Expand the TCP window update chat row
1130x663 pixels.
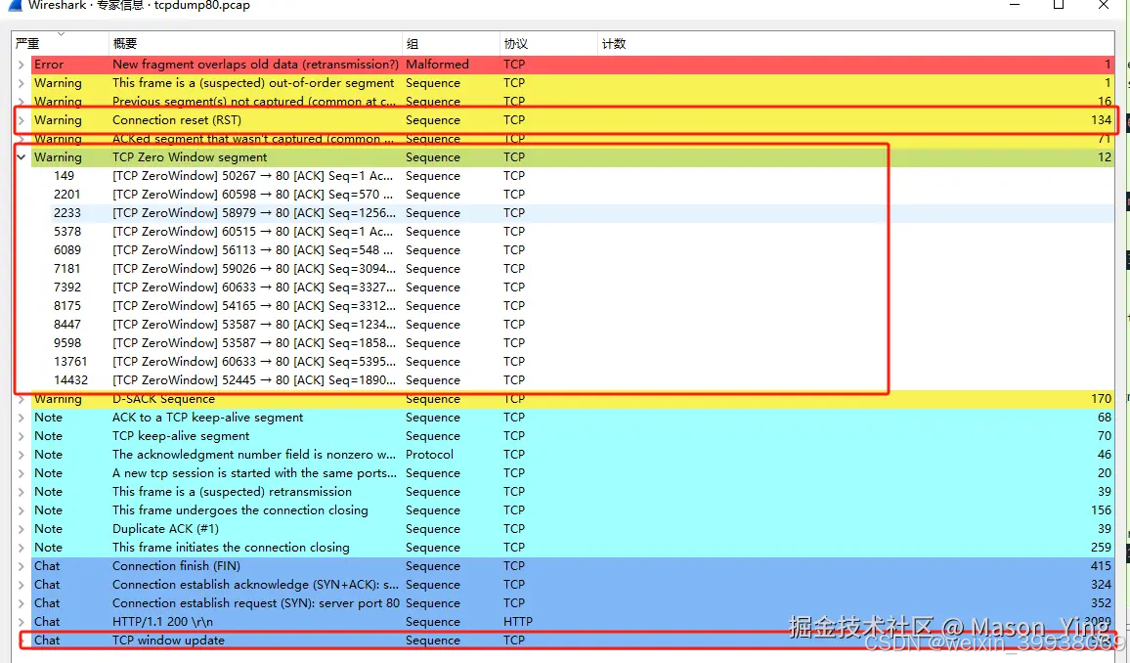pyautogui.click(x=22, y=641)
